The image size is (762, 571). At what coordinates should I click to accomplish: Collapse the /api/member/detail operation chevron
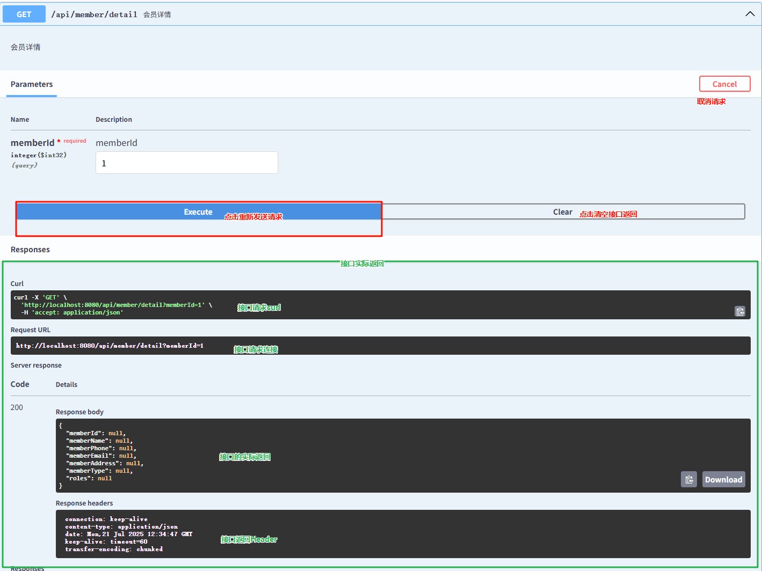pyautogui.click(x=750, y=14)
